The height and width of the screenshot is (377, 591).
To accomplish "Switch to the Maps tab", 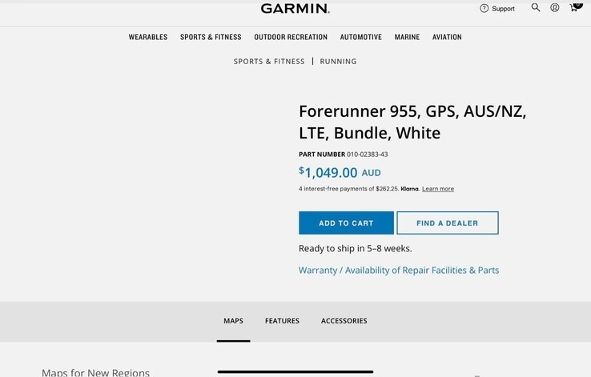I will coord(233,321).
